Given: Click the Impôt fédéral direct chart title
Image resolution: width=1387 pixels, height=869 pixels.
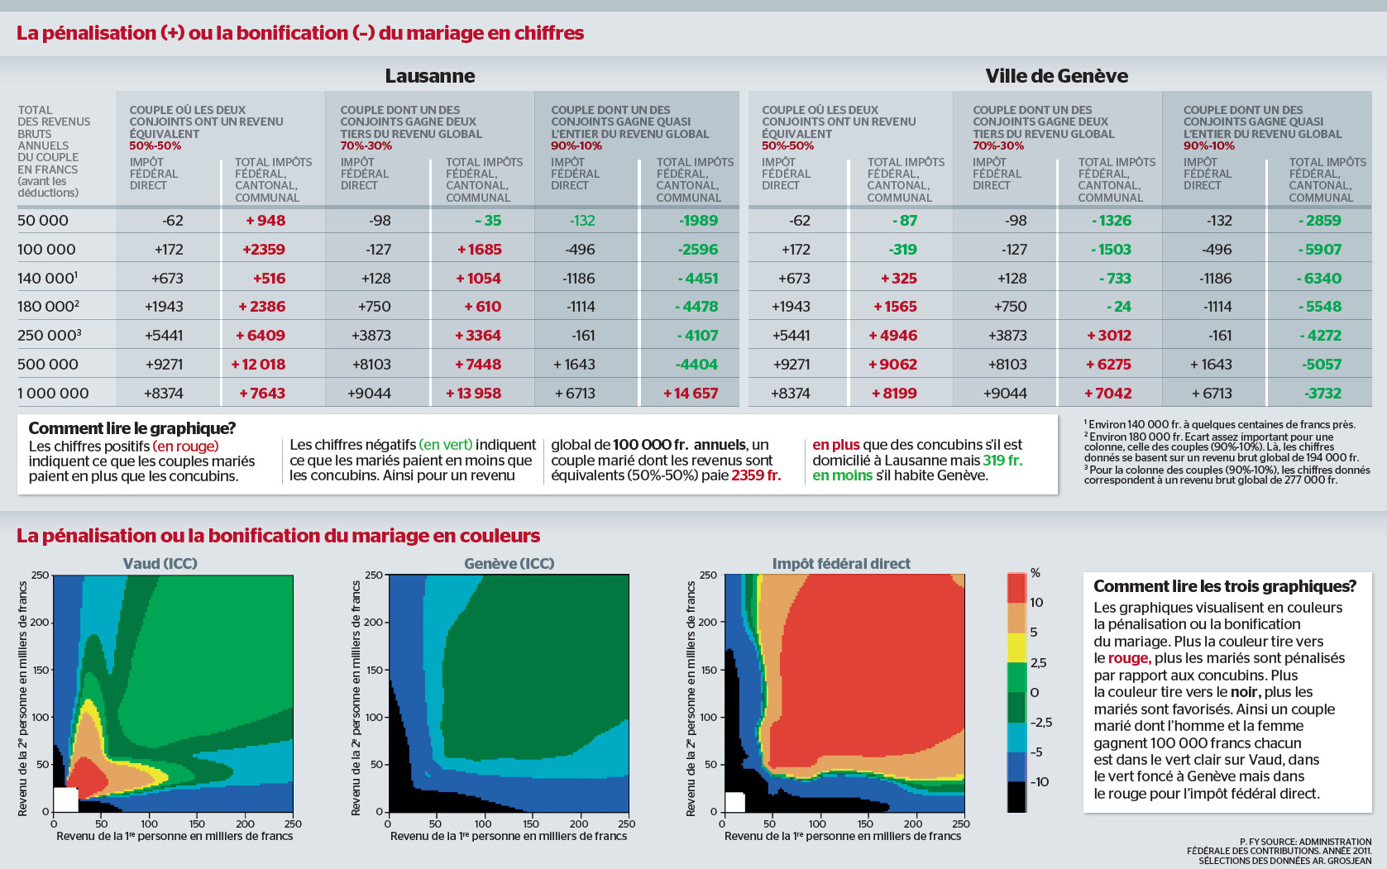Looking at the screenshot, I should click(841, 563).
